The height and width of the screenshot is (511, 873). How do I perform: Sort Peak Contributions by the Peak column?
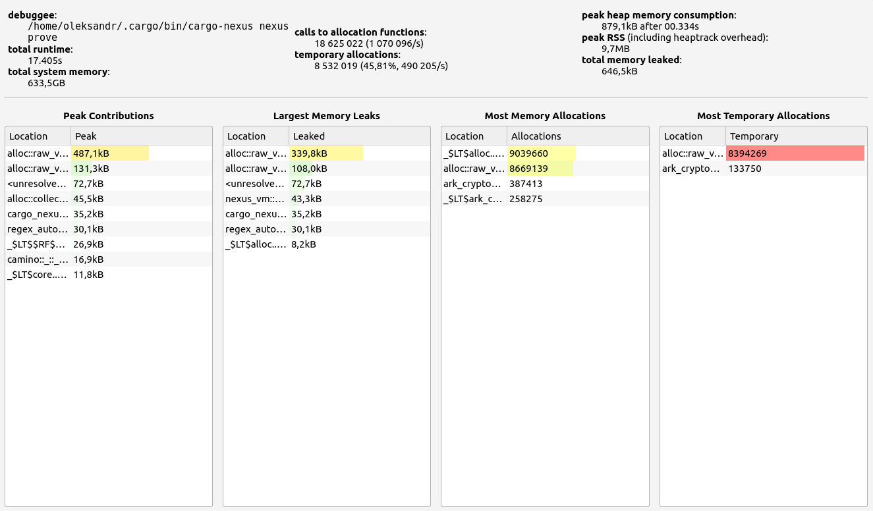click(x=141, y=136)
